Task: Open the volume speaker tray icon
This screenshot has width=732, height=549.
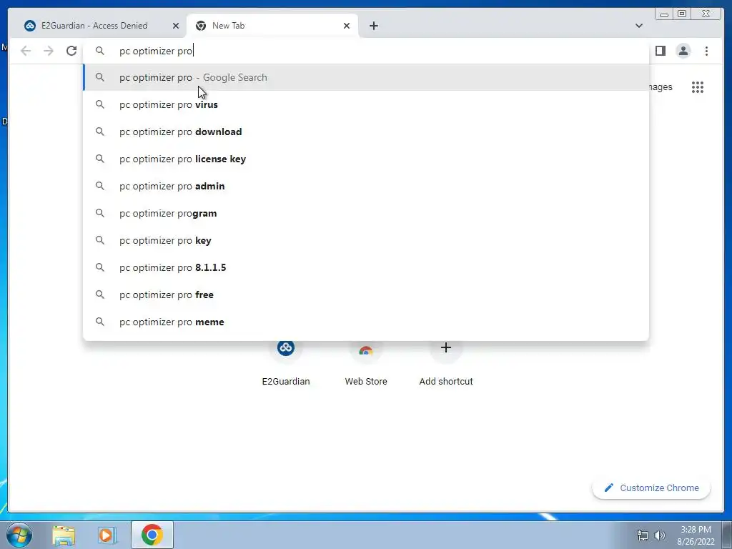Action: [660, 535]
